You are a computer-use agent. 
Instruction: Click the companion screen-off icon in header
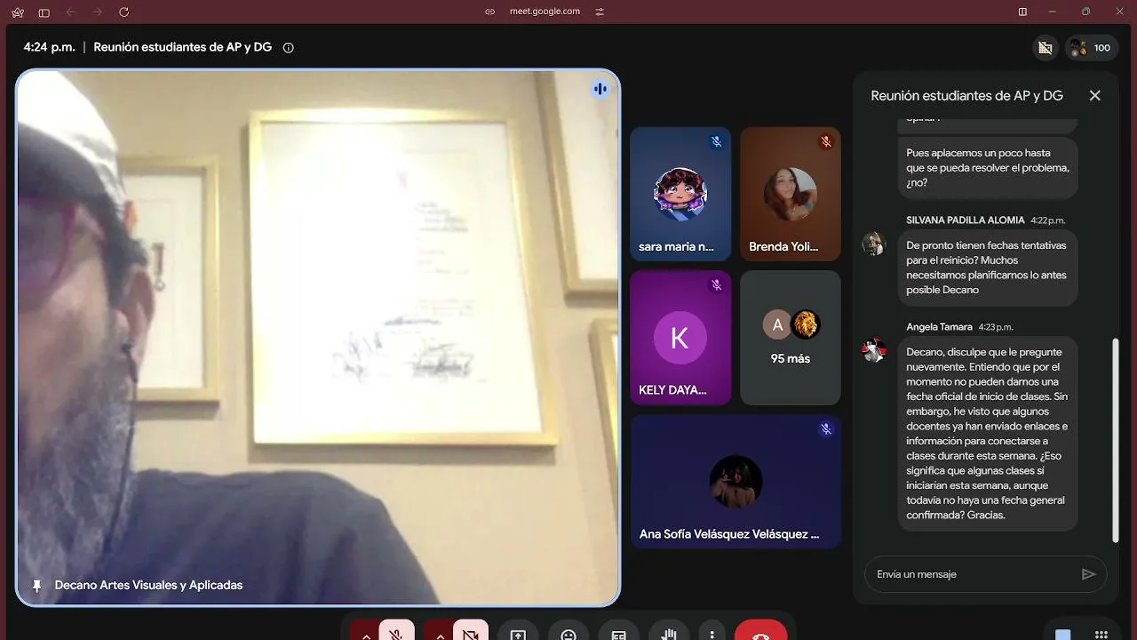(1045, 48)
